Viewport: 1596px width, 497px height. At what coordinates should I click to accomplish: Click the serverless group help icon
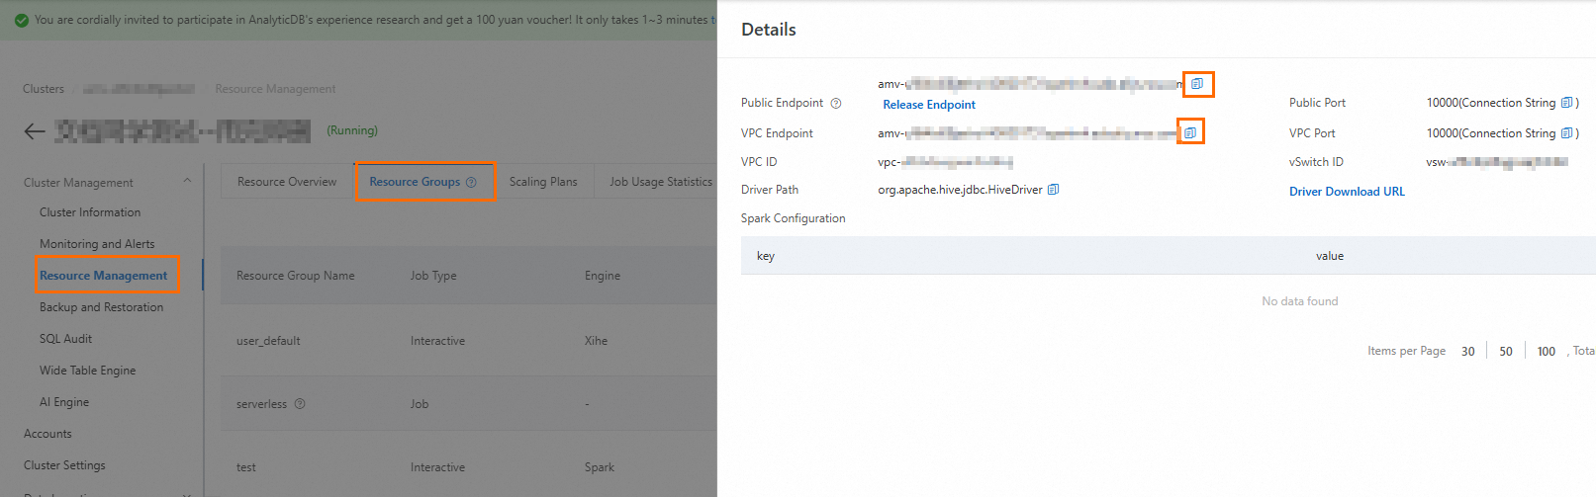300,404
